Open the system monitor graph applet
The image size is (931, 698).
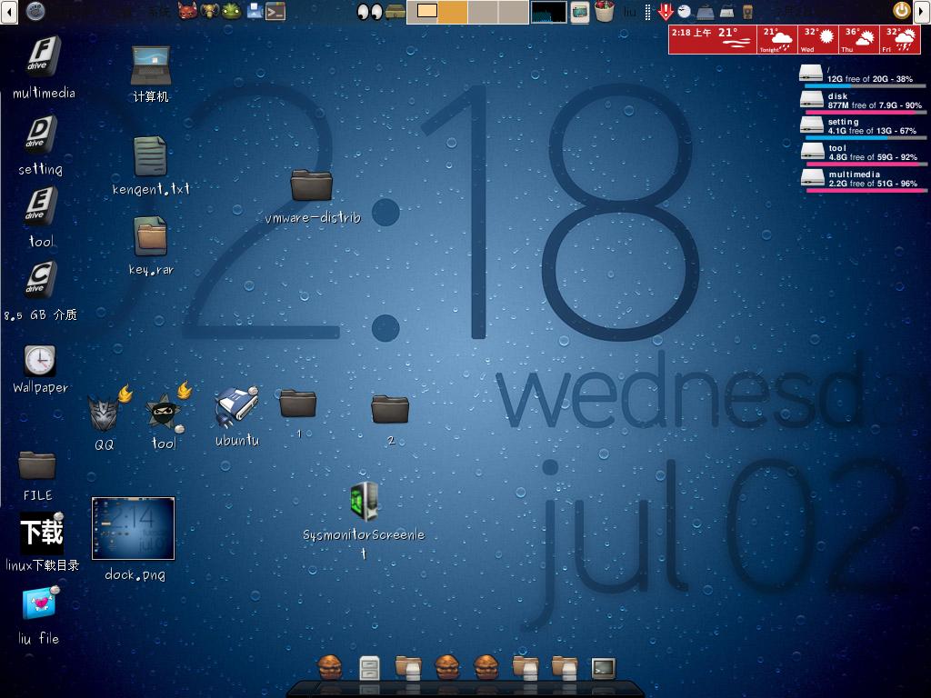click(x=548, y=12)
